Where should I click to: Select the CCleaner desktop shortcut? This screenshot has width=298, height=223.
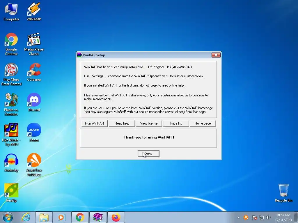click(x=34, y=72)
